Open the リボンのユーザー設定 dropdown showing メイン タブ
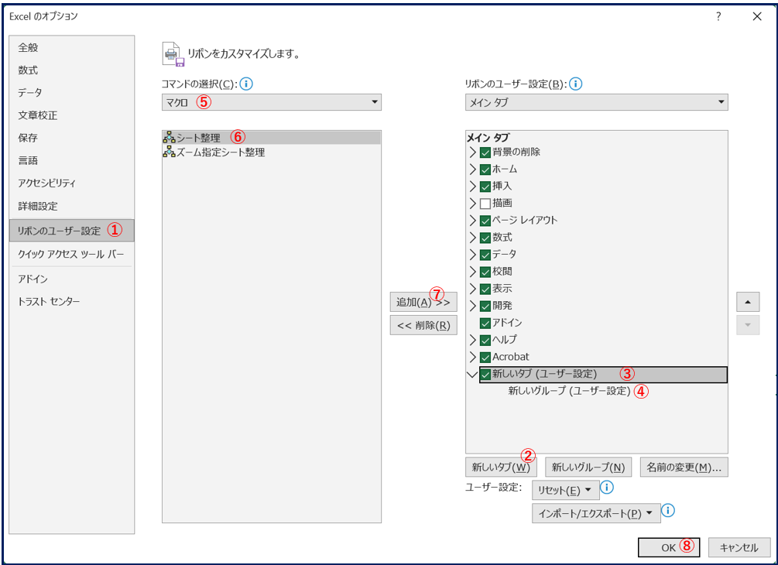The height and width of the screenshot is (565, 778). coord(596,102)
